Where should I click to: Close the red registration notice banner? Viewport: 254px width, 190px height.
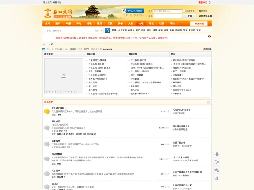point(210,36)
